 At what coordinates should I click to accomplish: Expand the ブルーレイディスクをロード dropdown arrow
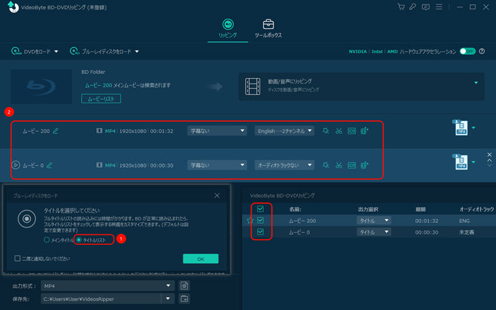[x=137, y=51]
